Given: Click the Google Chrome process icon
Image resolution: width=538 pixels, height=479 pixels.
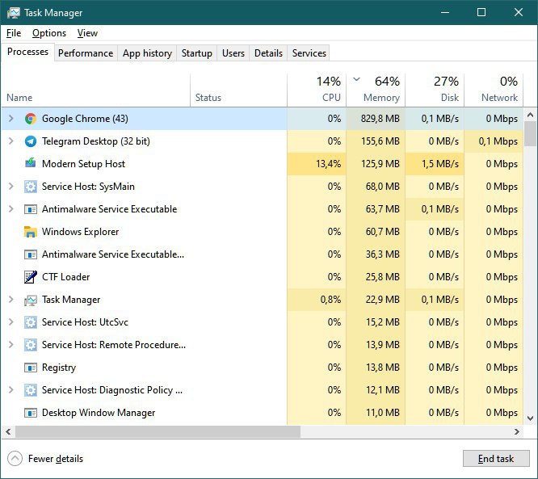Looking at the screenshot, I should click(x=31, y=119).
